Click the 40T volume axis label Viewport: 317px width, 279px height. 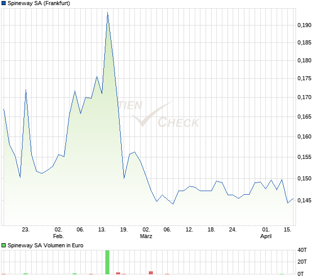pos(302,250)
